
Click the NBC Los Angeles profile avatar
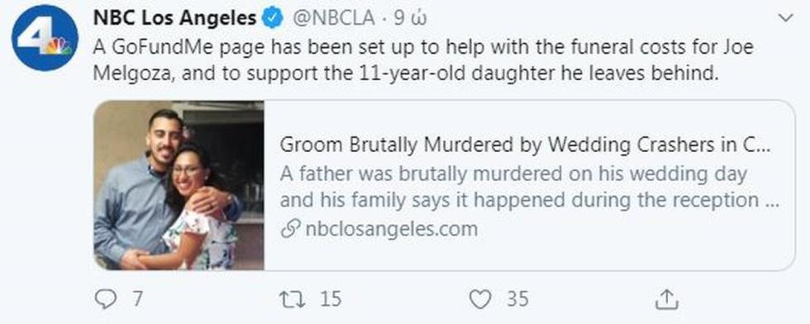[45, 38]
